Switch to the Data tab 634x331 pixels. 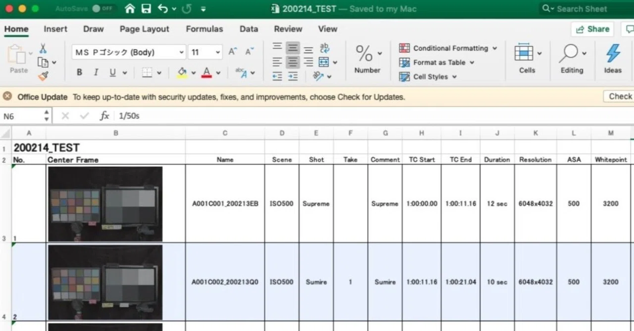[249, 29]
